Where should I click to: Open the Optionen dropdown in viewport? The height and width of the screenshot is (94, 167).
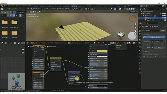click(x=133, y=11)
